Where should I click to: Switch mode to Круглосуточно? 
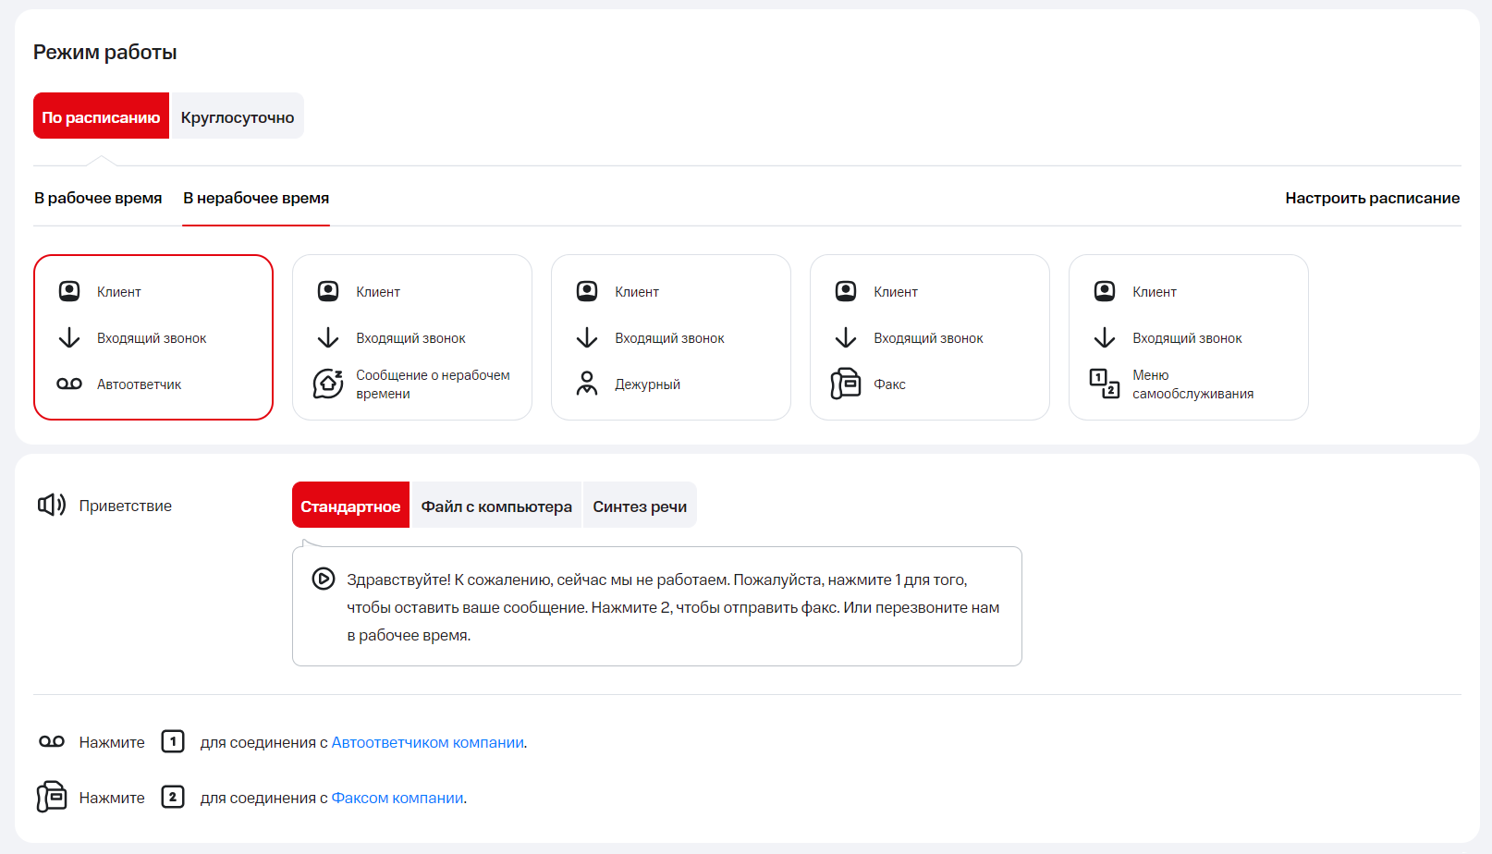point(237,116)
